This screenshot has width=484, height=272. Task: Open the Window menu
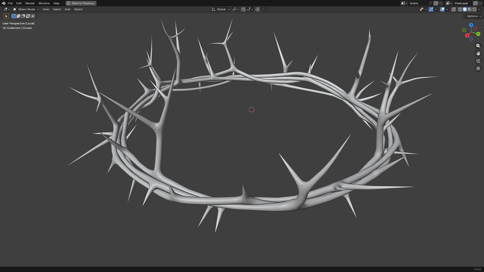[x=44, y=3]
